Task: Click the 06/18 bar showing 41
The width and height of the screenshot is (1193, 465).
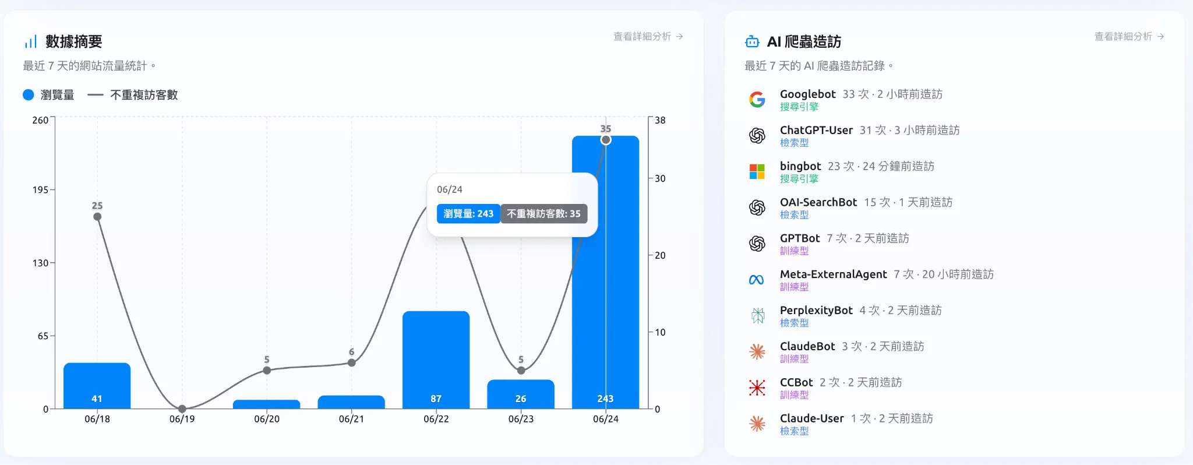Action: [x=97, y=386]
